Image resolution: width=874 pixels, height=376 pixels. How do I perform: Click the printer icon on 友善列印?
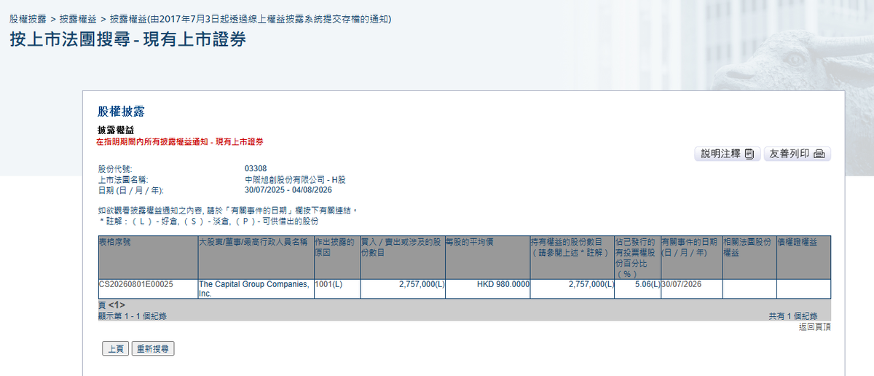point(819,154)
